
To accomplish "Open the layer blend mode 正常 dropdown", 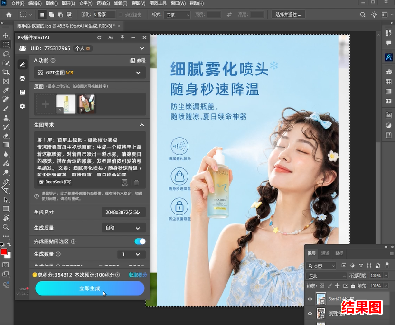I will [327, 276].
